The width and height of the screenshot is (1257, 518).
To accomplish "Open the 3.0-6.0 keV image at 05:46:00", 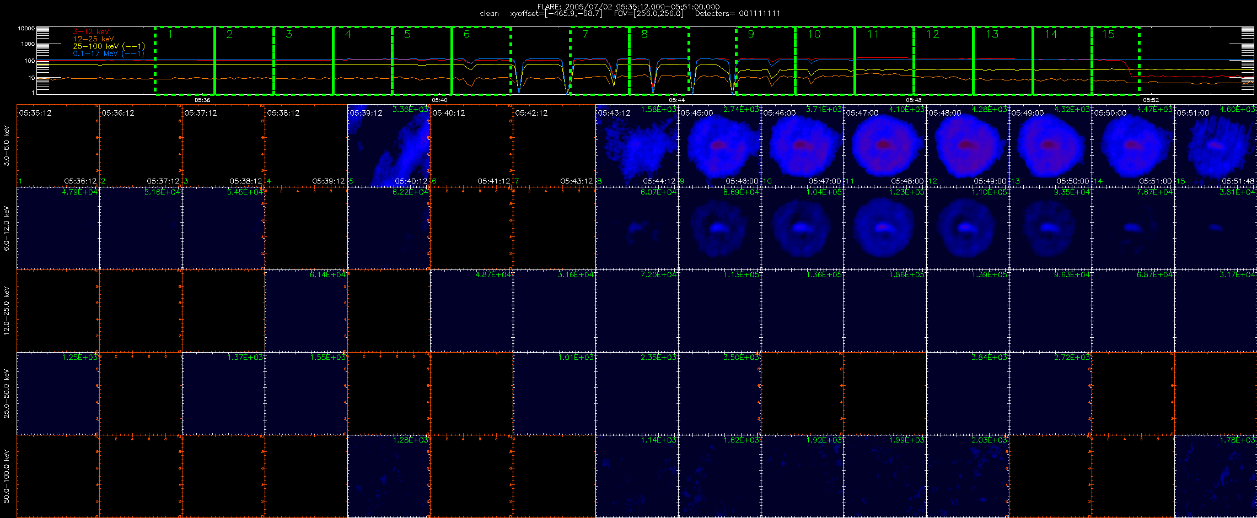I will [803, 145].
